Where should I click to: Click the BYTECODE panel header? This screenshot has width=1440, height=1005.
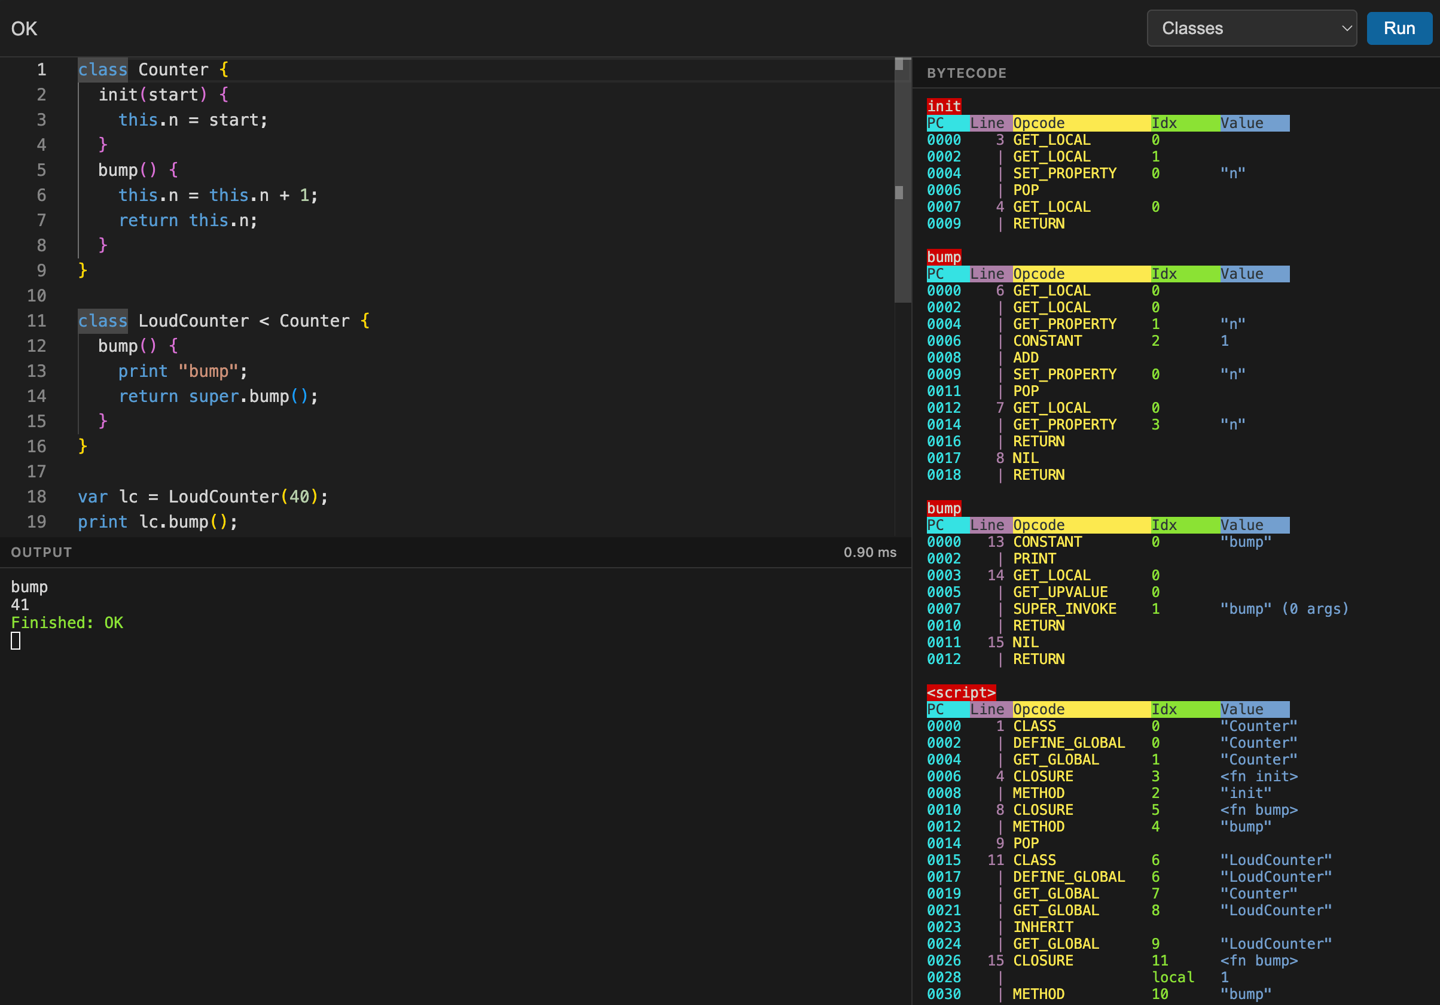[966, 74]
